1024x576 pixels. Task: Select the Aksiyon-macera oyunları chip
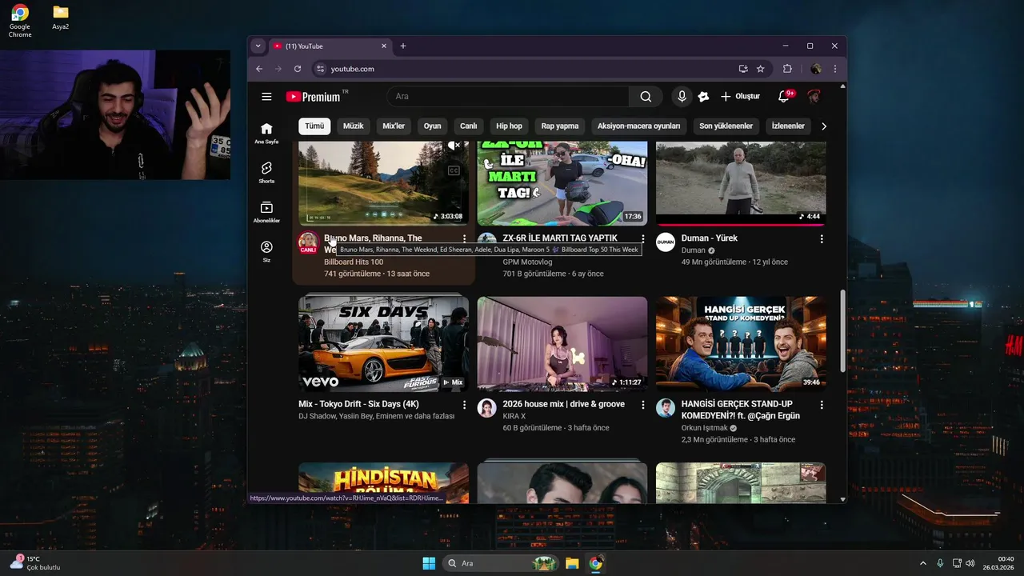coord(638,126)
